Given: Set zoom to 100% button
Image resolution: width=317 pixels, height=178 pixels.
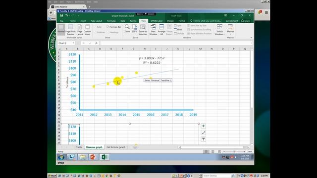Looking at the screenshot, I should (134, 29).
